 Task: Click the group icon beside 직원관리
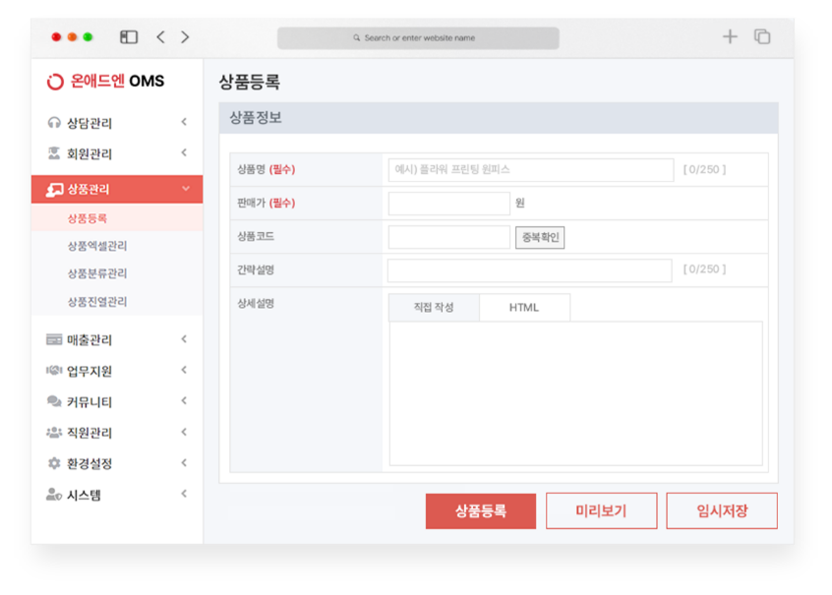pyautogui.click(x=54, y=432)
